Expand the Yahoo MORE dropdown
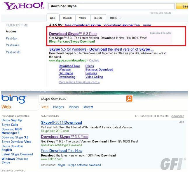190x172 pixels. (x=116, y=18)
